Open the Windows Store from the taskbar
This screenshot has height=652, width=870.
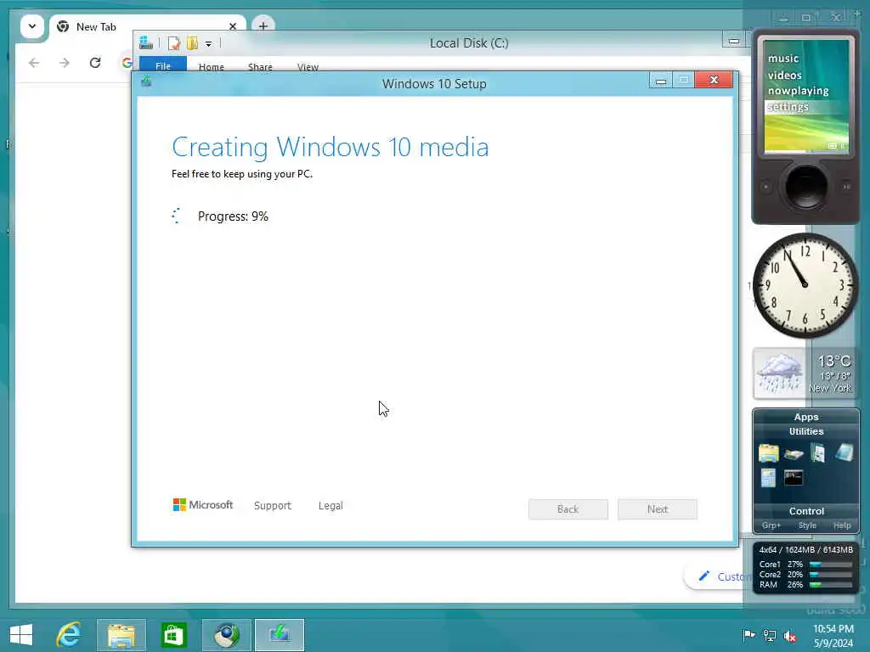pyautogui.click(x=173, y=635)
